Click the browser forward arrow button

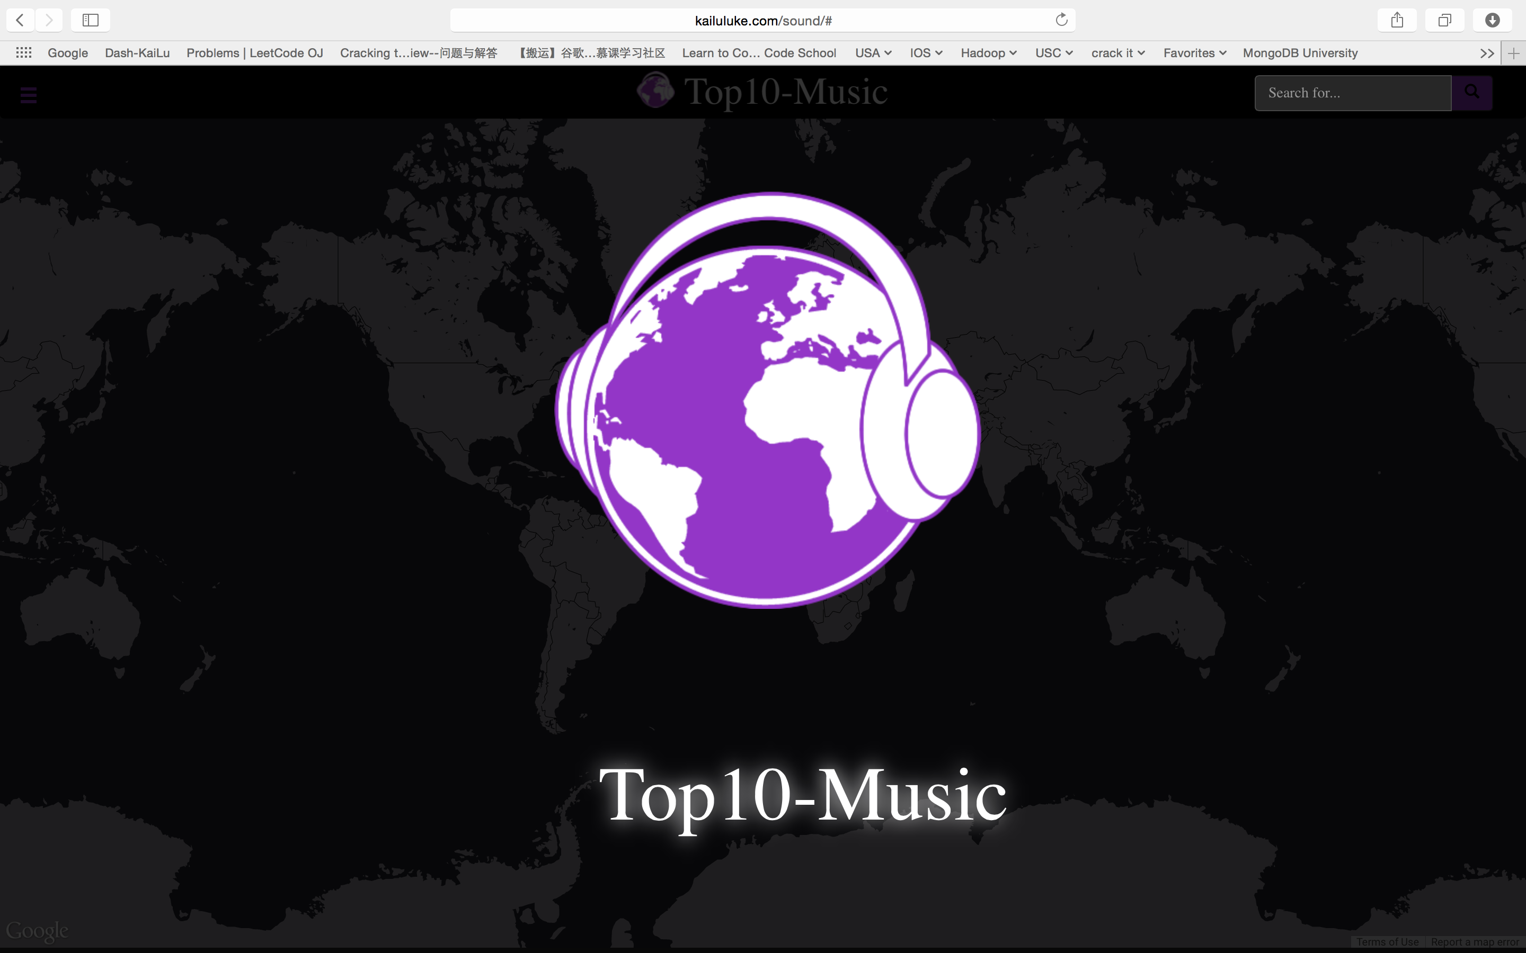point(49,20)
